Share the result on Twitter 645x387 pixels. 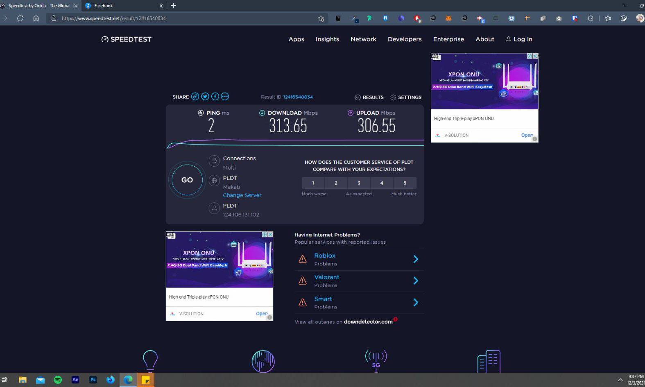tap(205, 97)
